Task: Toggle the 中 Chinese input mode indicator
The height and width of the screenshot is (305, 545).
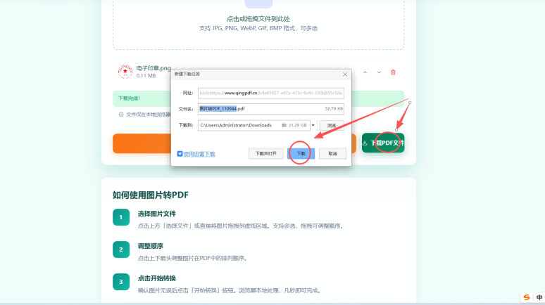Action: pos(539,297)
